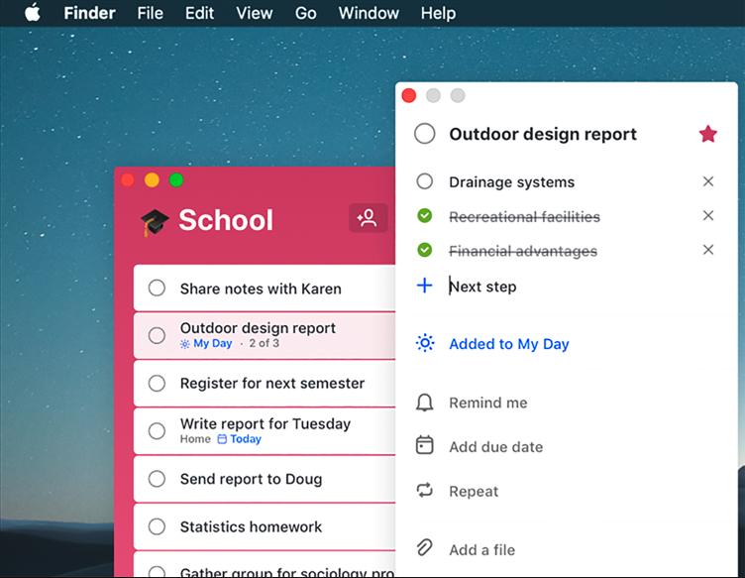Open the Go menu
The height and width of the screenshot is (578, 745).
[x=305, y=13]
